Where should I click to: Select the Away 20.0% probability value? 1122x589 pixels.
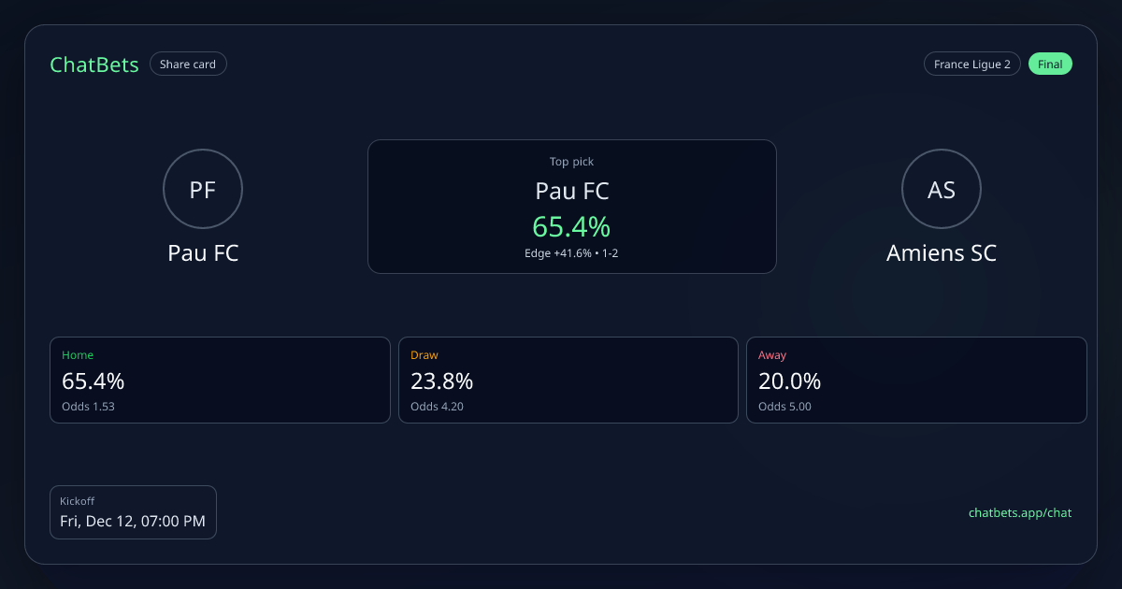coord(789,381)
